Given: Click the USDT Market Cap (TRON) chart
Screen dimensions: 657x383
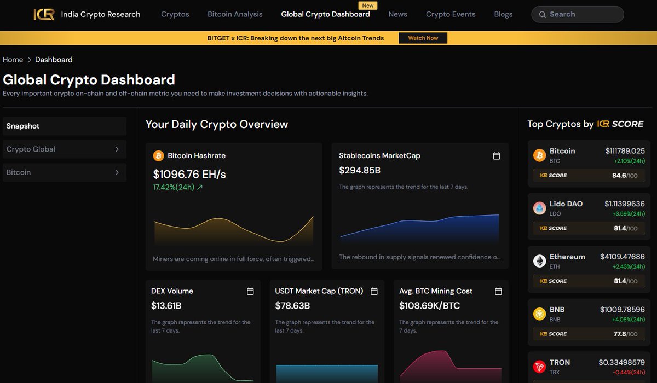Looking at the screenshot, I should tap(327, 373).
